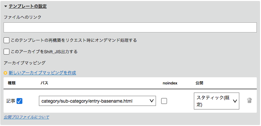Screen dimensions: 261x126
Task: Open the 公開プロファイルについて link
Action: coord(27,117)
